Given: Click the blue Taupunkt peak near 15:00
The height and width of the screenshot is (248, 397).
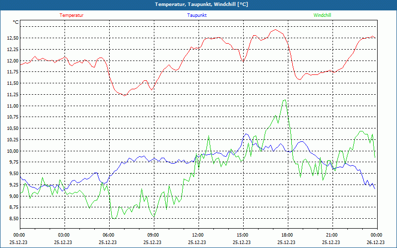Looking at the screenshot, I should pos(246,134).
